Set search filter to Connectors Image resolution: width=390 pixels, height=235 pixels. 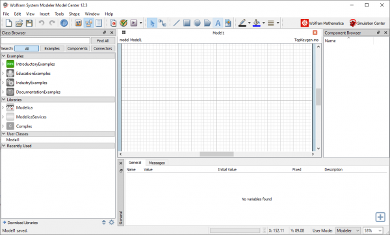point(103,49)
